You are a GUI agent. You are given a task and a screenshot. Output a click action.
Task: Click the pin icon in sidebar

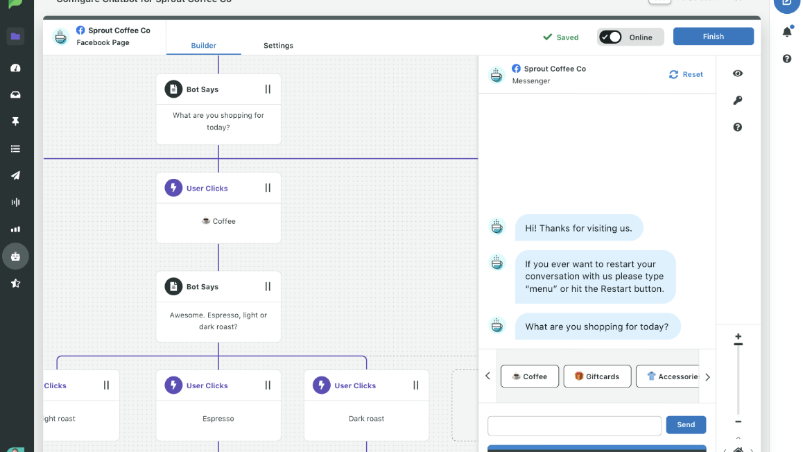pos(15,121)
